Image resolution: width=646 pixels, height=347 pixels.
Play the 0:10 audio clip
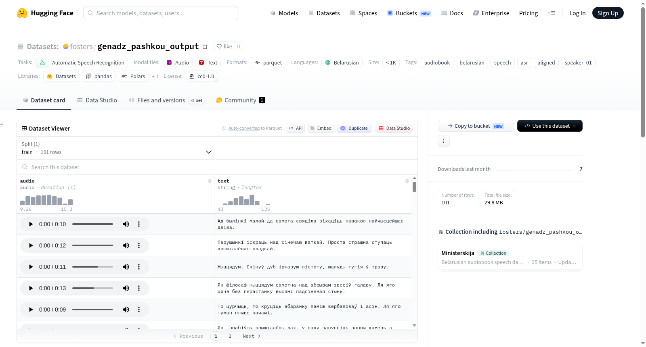[31, 224]
